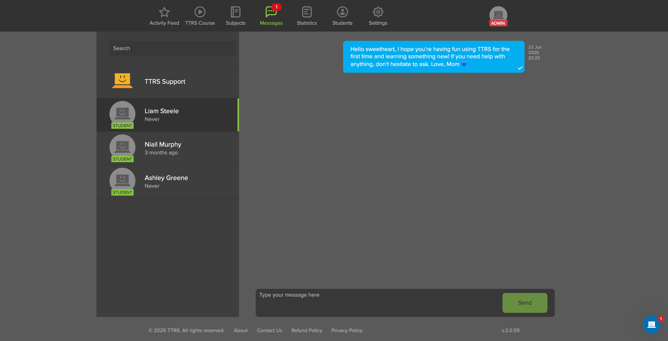Open Activity Feed star icon
The width and height of the screenshot is (668, 341).
[164, 12]
